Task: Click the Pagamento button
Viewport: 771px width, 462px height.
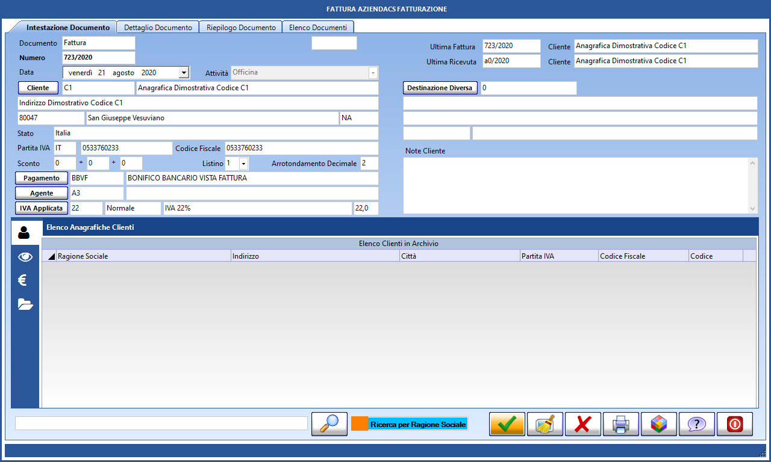Action: tap(41, 178)
